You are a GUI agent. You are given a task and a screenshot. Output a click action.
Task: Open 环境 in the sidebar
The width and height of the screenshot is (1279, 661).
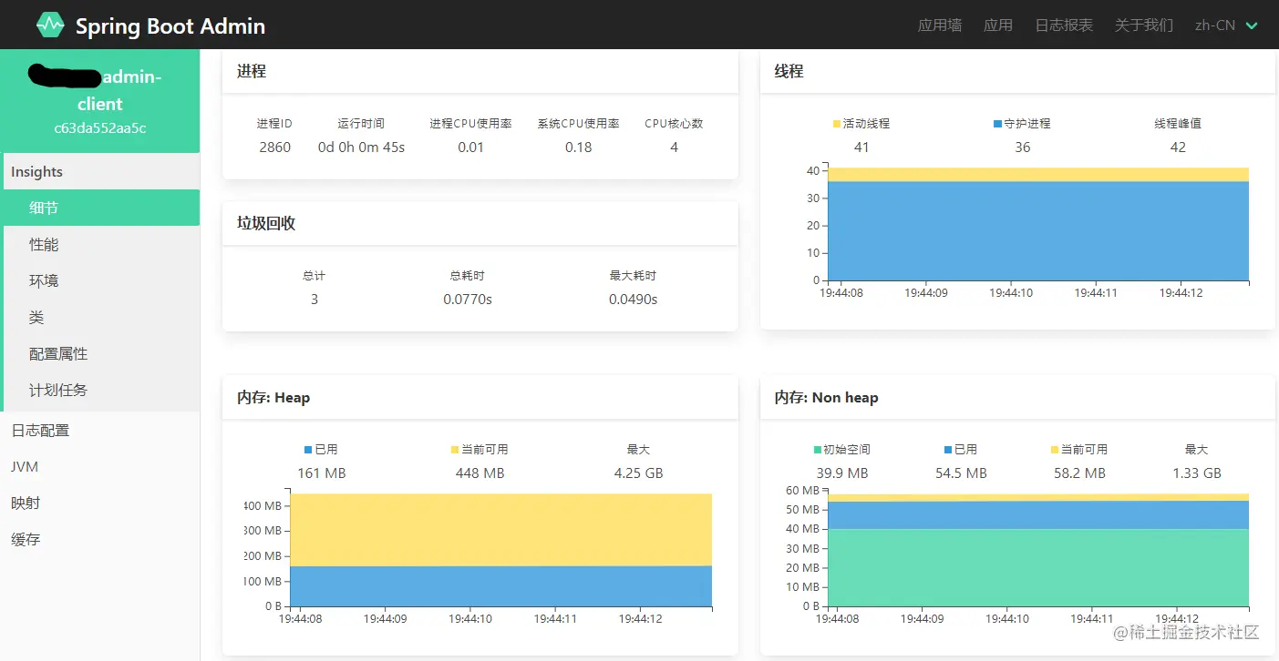pyautogui.click(x=101, y=280)
